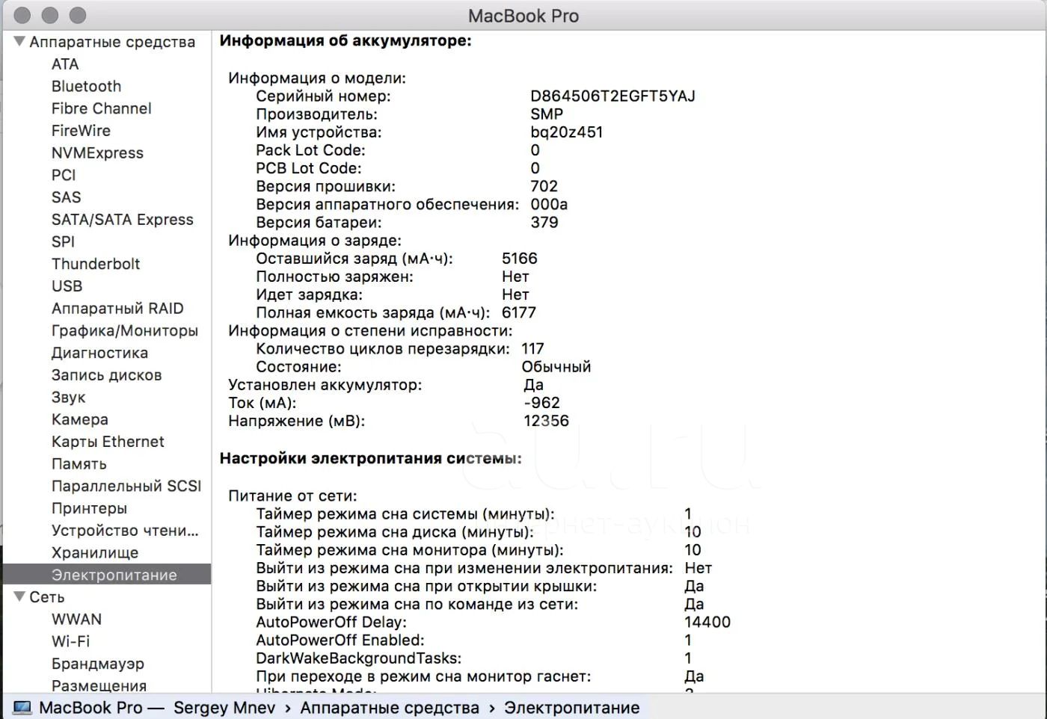Click hardware version value 000a
The width and height of the screenshot is (1047, 719).
549,204
